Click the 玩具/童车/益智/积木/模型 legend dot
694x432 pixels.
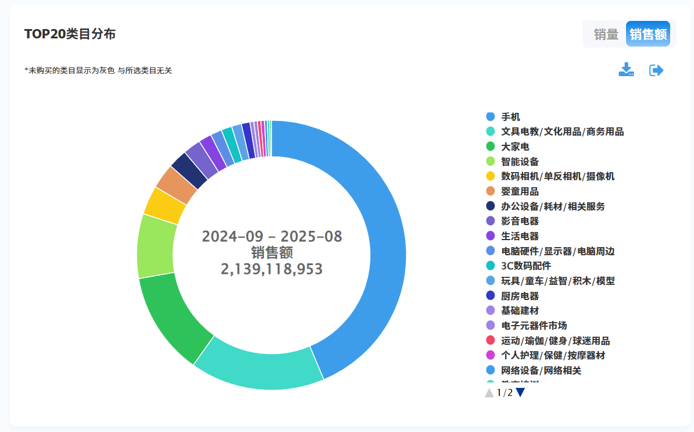pos(491,281)
